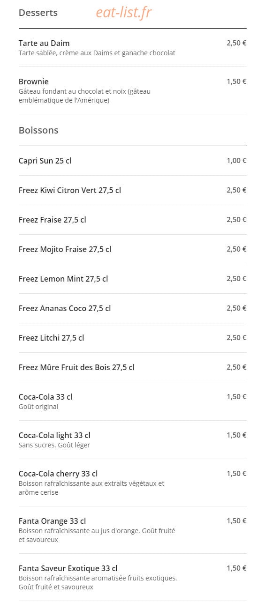Image resolution: width=265 pixels, height=602 pixels.
Task: Select Coca-Cola 33 cl original
Action: pyautogui.click(x=132, y=401)
